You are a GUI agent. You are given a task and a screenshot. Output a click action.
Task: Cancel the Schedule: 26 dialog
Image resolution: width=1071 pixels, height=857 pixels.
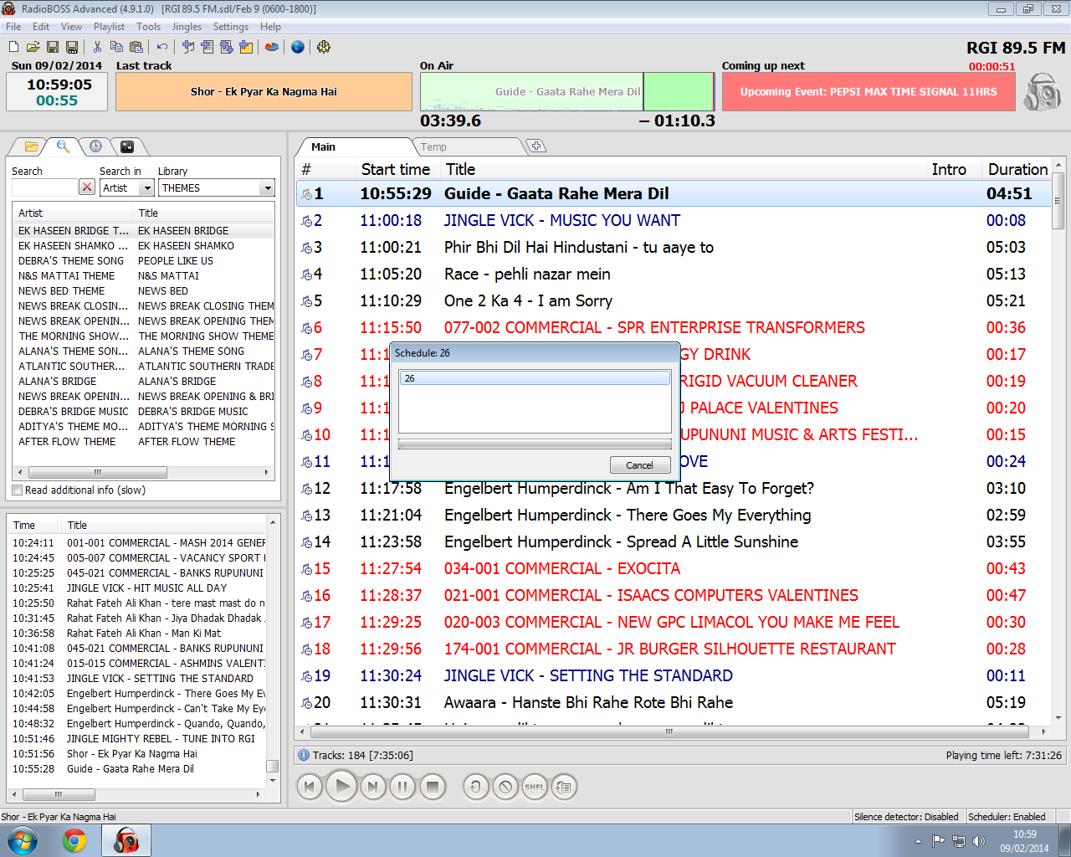[x=639, y=465]
